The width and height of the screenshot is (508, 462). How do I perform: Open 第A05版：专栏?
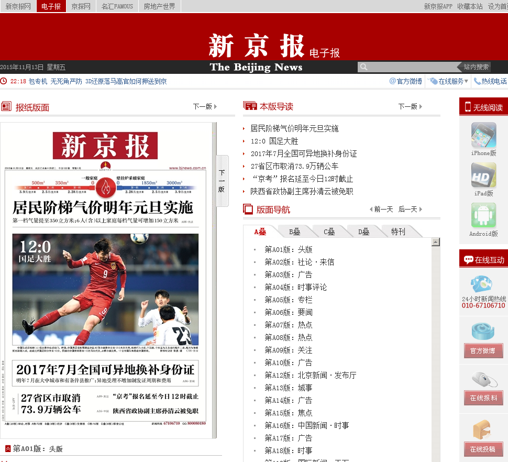tap(289, 300)
